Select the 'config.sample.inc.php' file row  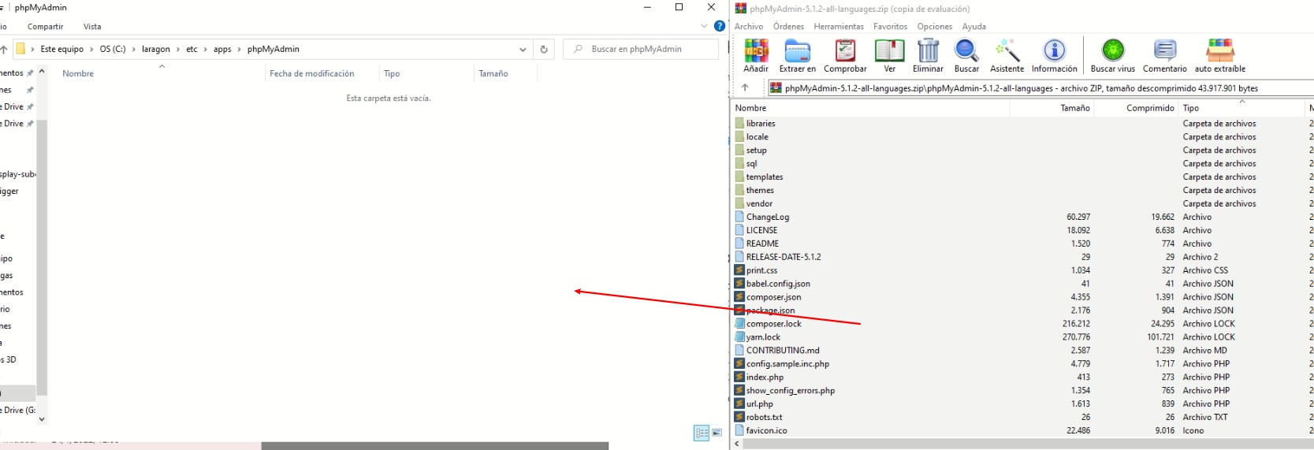click(x=1022, y=363)
